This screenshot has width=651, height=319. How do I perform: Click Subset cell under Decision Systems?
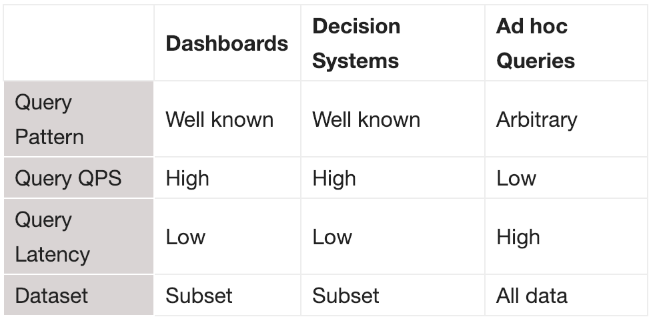[346, 296]
